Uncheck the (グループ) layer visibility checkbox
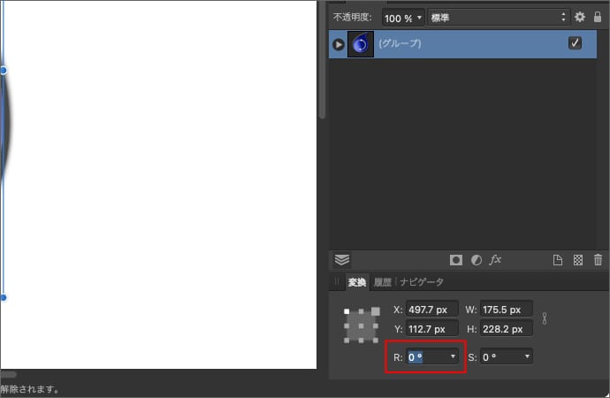 (x=576, y=43)
